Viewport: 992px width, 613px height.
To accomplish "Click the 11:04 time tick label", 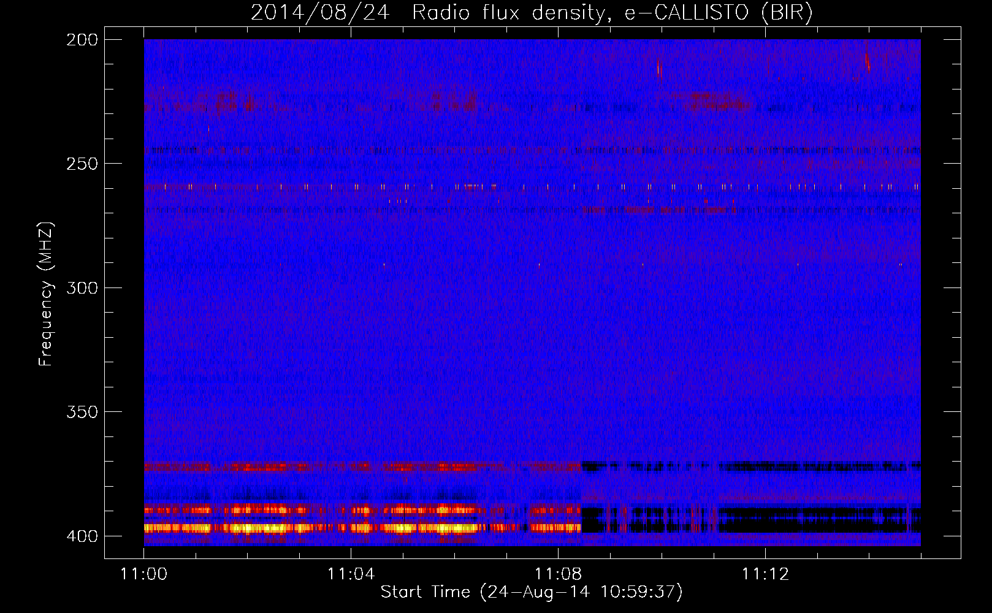I will [351, 574].
